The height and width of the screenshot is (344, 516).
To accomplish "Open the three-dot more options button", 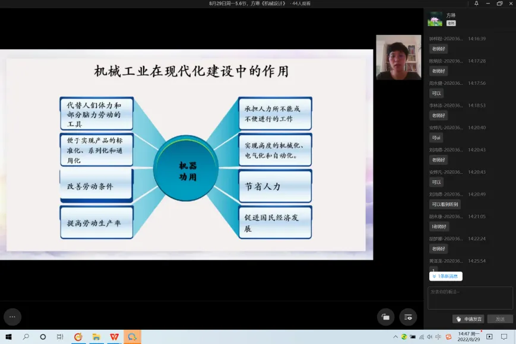I will 12,317.
